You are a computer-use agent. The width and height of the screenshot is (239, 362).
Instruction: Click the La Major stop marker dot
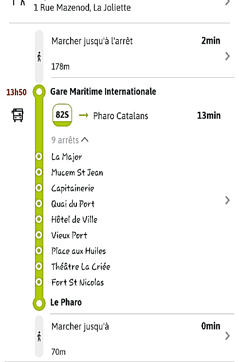pyautogui.click(x=39, y=157)
